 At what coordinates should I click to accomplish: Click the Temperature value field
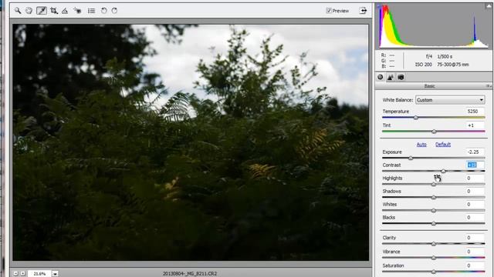click(475, 111)
